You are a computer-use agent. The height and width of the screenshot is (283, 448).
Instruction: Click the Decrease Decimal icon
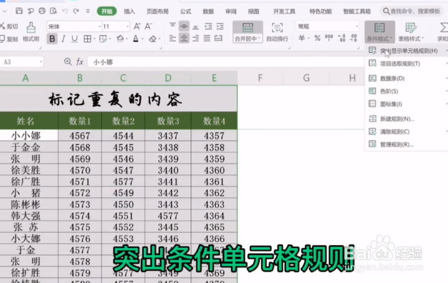click(x=353, y=38)
